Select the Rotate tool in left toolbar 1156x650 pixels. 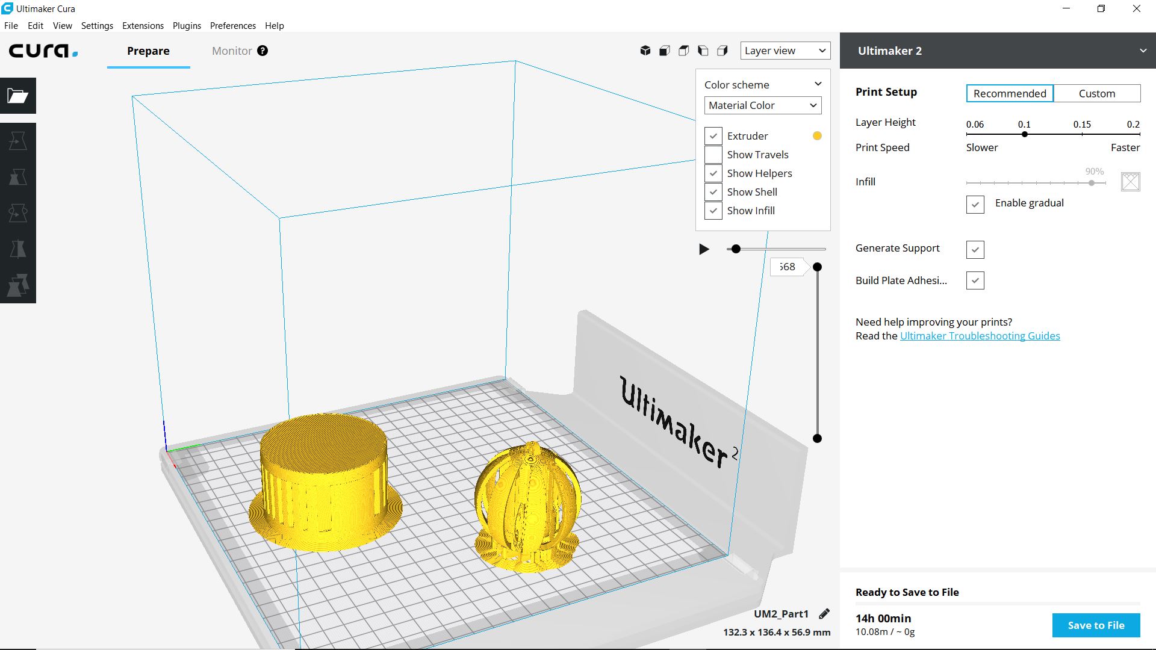coord(18,213)
